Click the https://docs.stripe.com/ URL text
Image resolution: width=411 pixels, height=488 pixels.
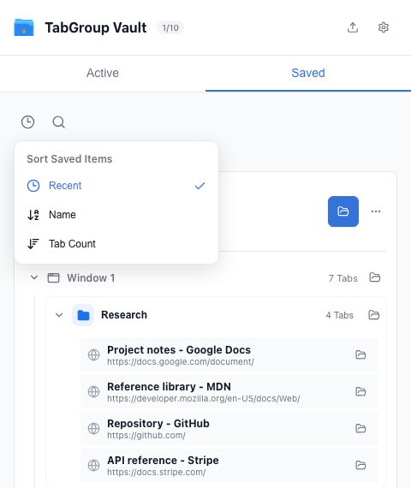pos(157,472)
